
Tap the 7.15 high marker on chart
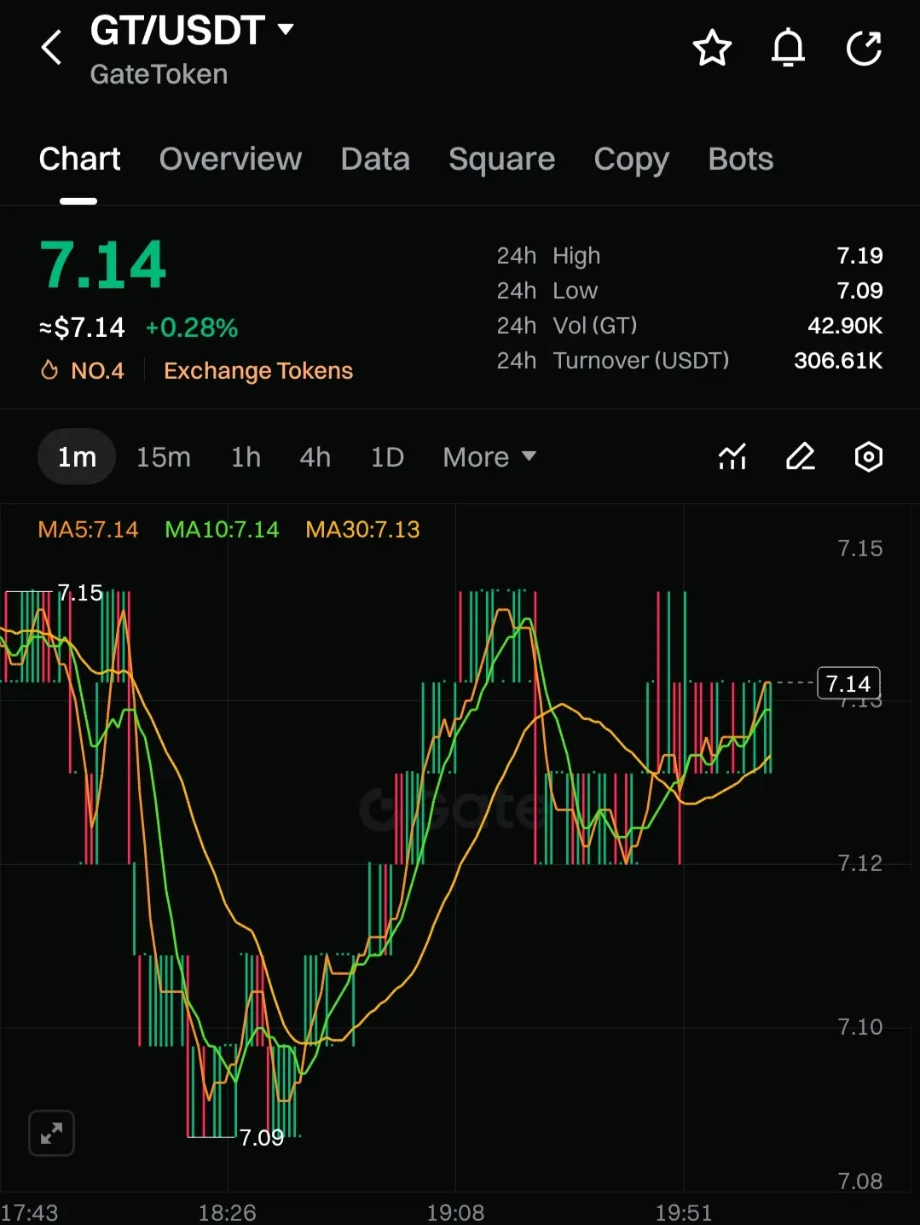click(x=80, y=592)
